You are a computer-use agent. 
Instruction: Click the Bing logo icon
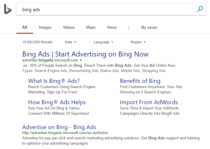pos(7,9)
